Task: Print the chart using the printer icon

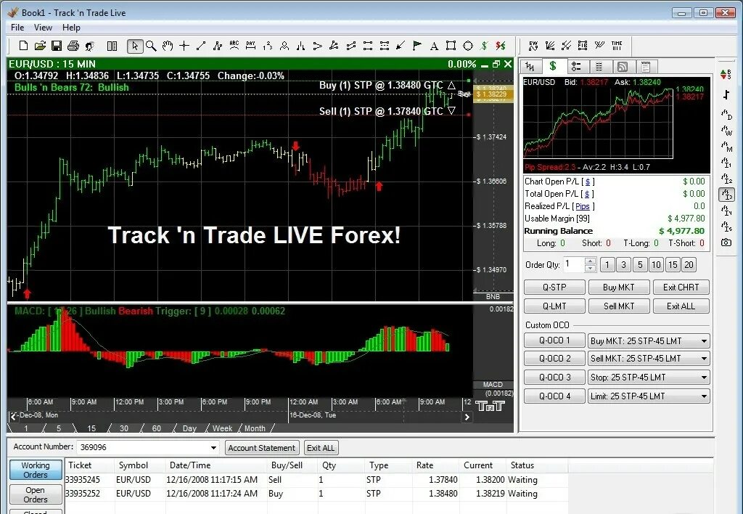Action: 73,46
